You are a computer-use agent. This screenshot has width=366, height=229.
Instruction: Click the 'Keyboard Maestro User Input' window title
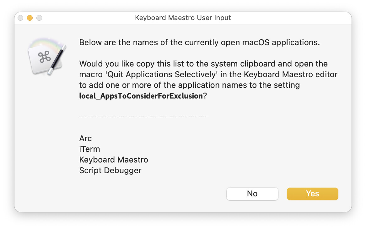pyautogui.click(x=183, y=18)
